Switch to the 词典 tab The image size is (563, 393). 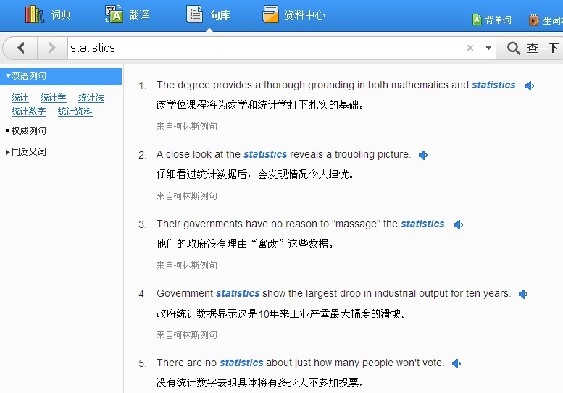48,14
